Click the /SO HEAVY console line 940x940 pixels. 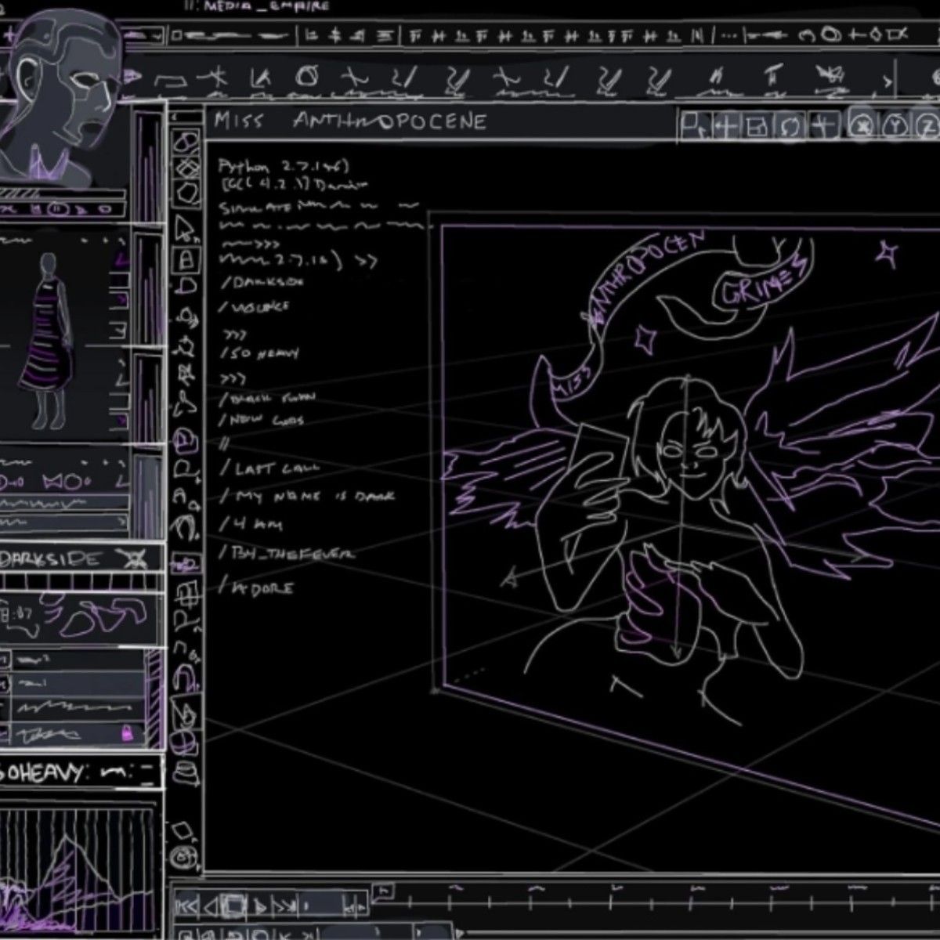click(x=259, y=353)
